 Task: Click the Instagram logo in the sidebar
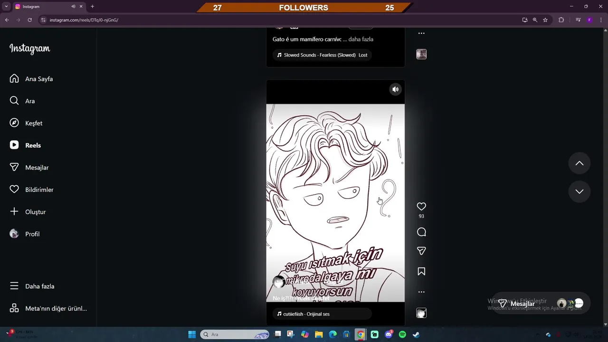29,48
